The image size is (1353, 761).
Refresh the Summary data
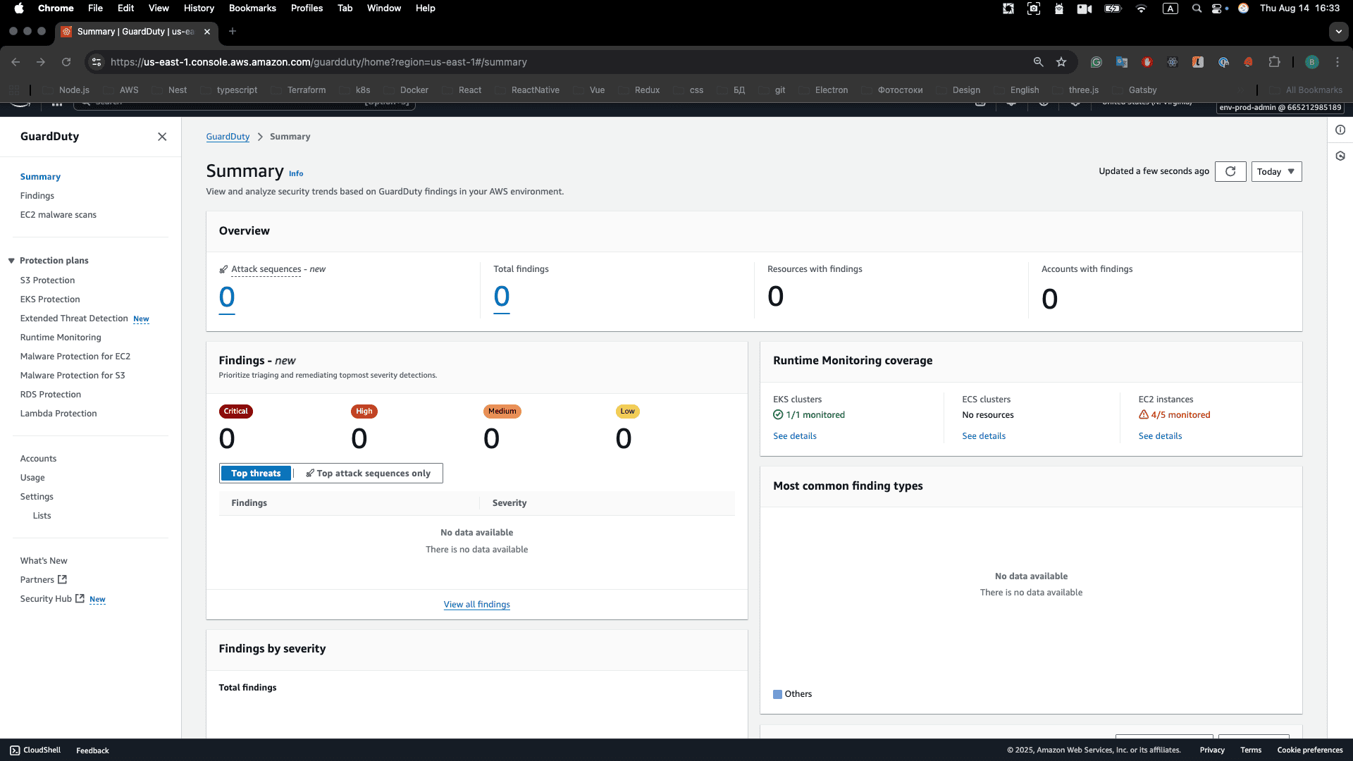click(1230, 171)
